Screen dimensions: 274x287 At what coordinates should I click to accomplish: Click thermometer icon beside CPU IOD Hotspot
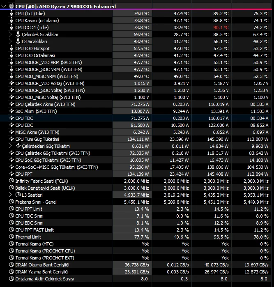point(12,48)
